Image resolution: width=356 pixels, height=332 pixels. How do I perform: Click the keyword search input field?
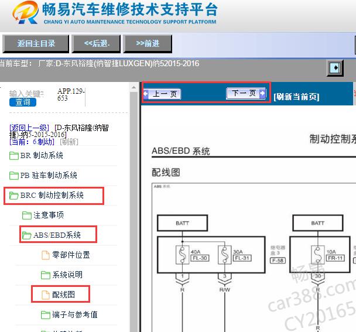pos(27,94)
